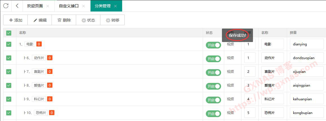Image resolution: width=326 pixels, height=121 pixels.
Task: Uncheck the 电影 row checkbox
Action: tap(9, 44)
